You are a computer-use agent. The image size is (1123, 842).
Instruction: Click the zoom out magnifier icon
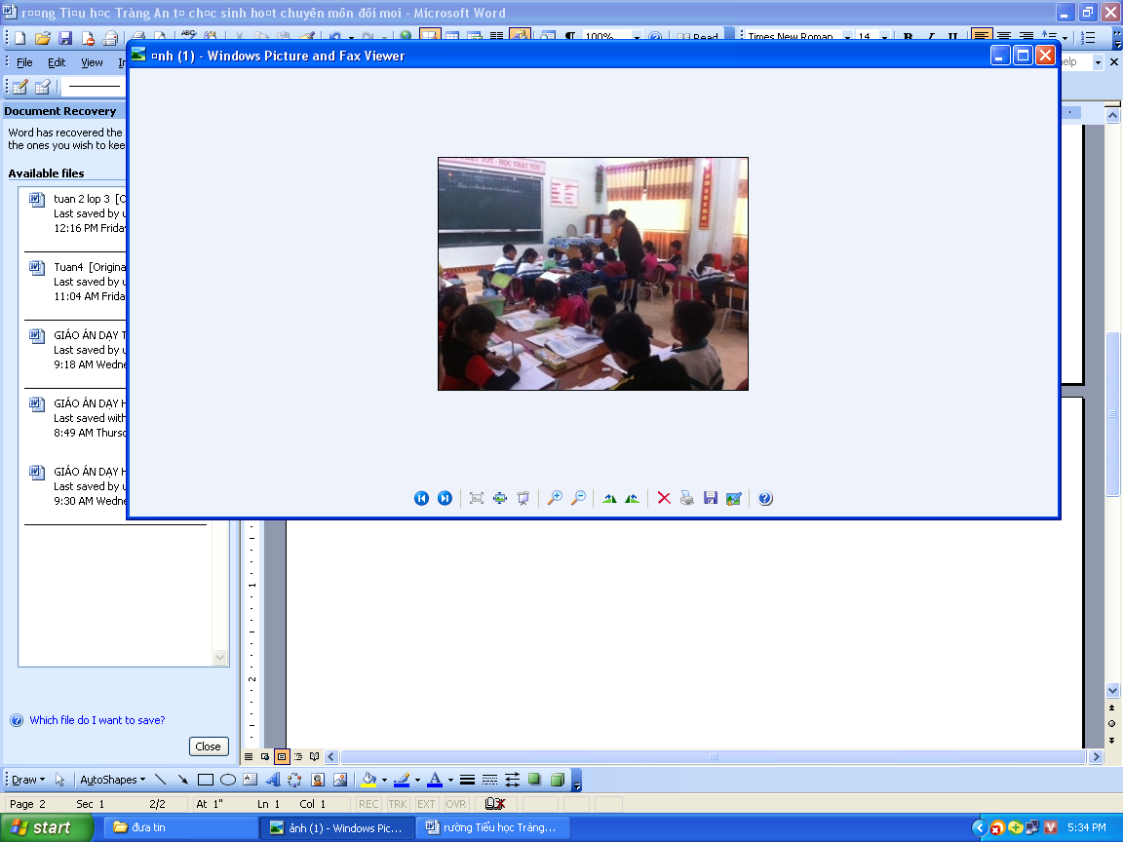tap(578, 498)
